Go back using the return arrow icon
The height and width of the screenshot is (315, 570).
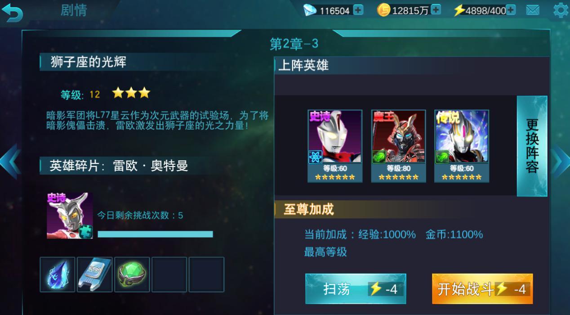click(12, 12)
